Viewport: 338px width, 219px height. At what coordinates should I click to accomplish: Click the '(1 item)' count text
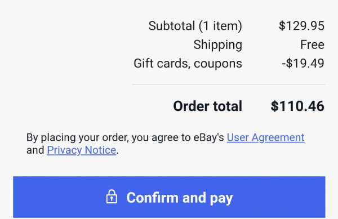pyautogui.click(x=220, y=26)
